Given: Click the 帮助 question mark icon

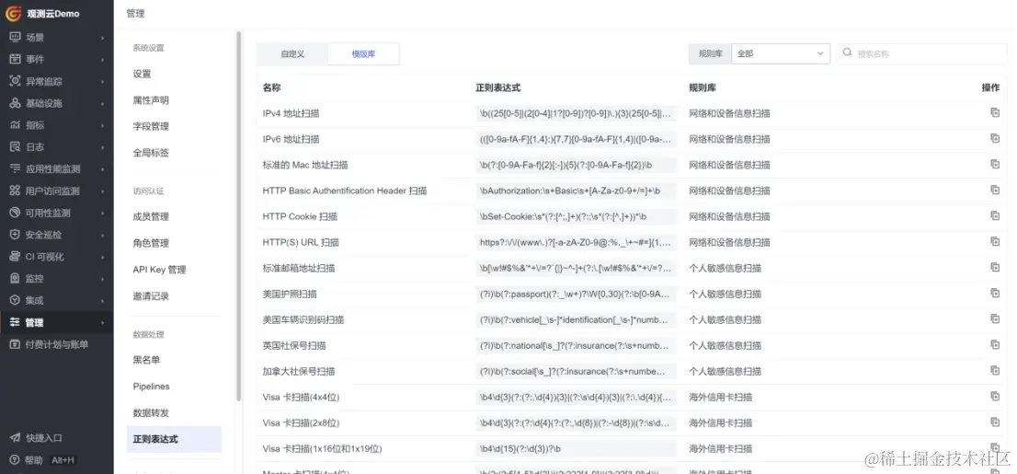Looking at the screenshot, I should pos(16,459).
